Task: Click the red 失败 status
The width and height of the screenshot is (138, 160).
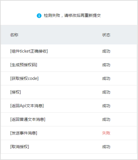Action: coord(106,133)
